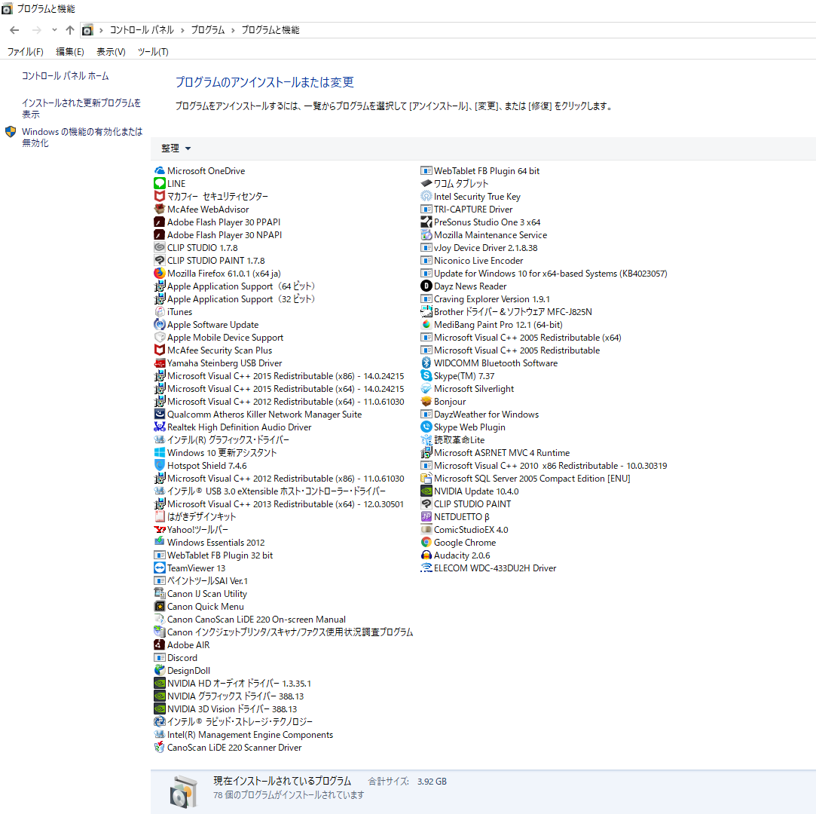The height and width of the screenshot is (814, 816).
Task: Select Intel(R) Management Engine Components
Action: 243,735
